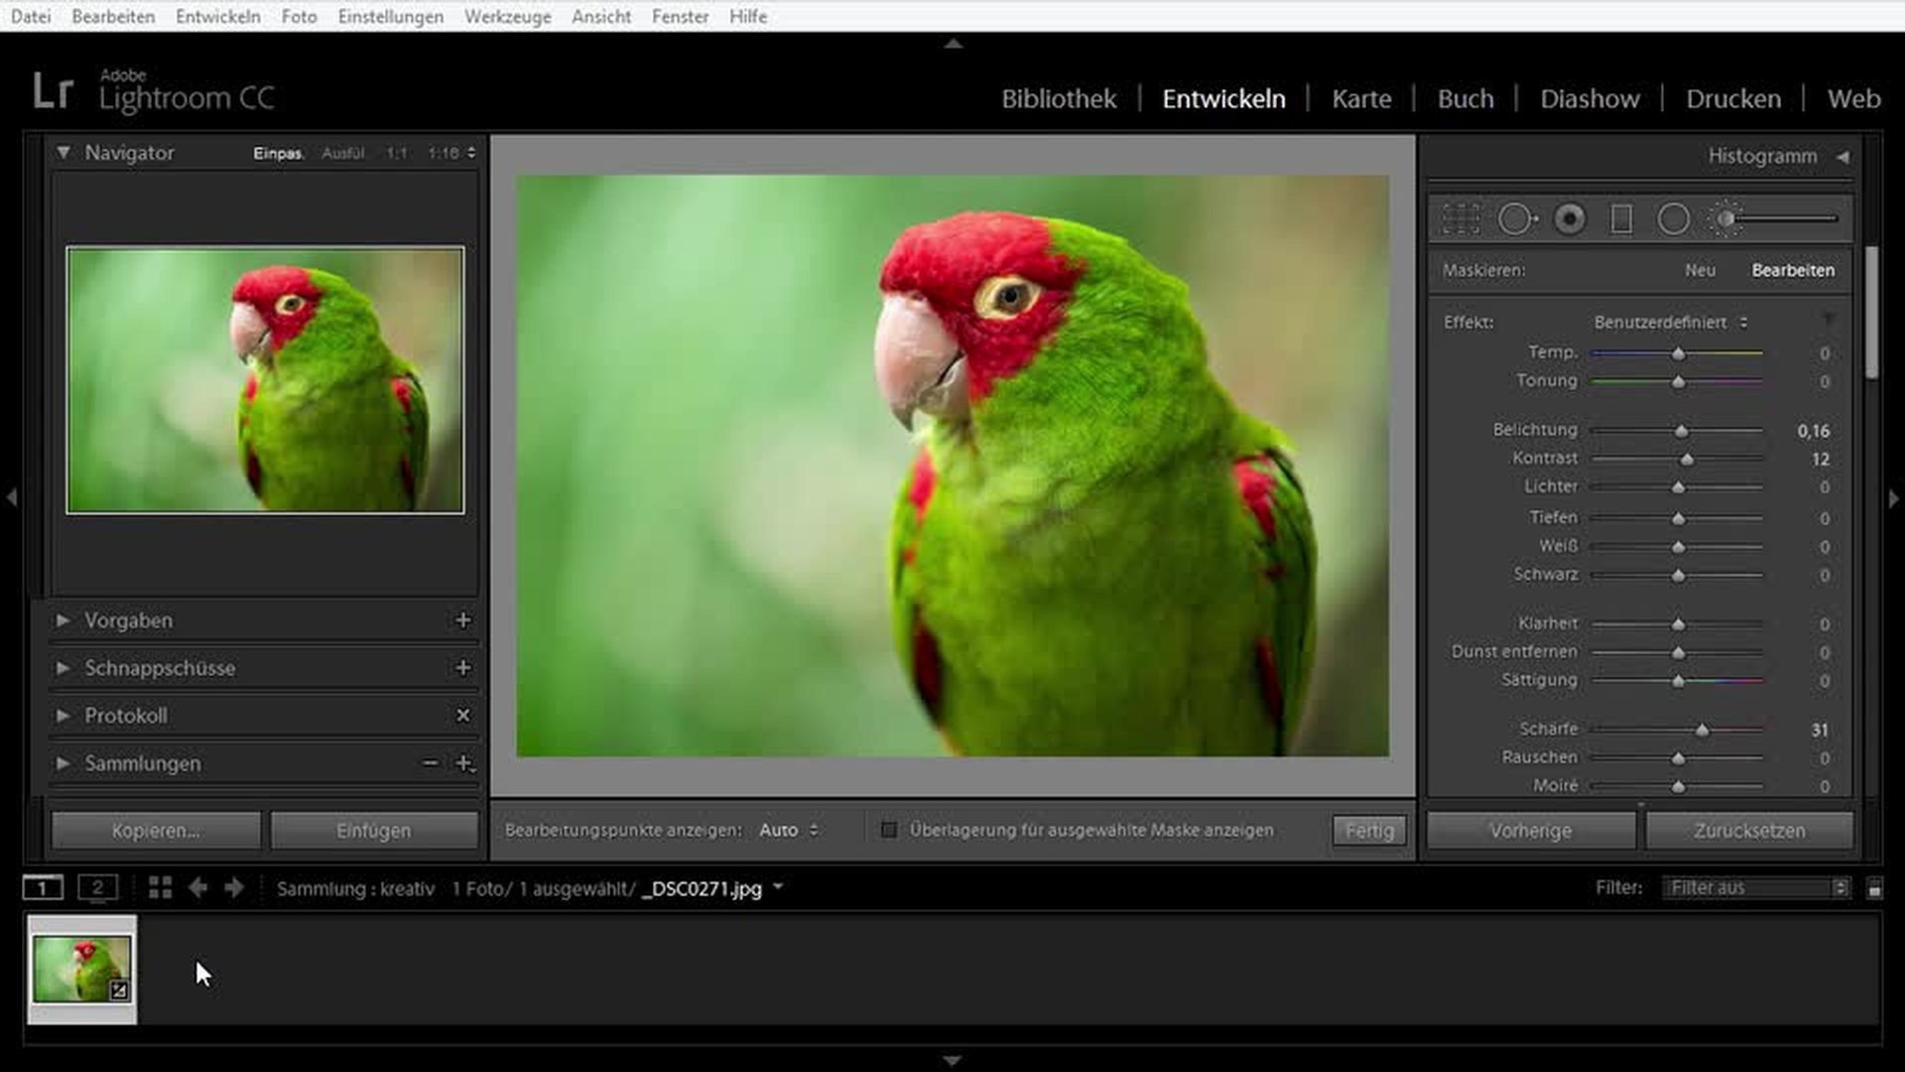The height and width of the screenshot is (1072, 1905).
Task: Open Bearbeitungspunkte anzeigen Auto dropdown
Action: 789,830
